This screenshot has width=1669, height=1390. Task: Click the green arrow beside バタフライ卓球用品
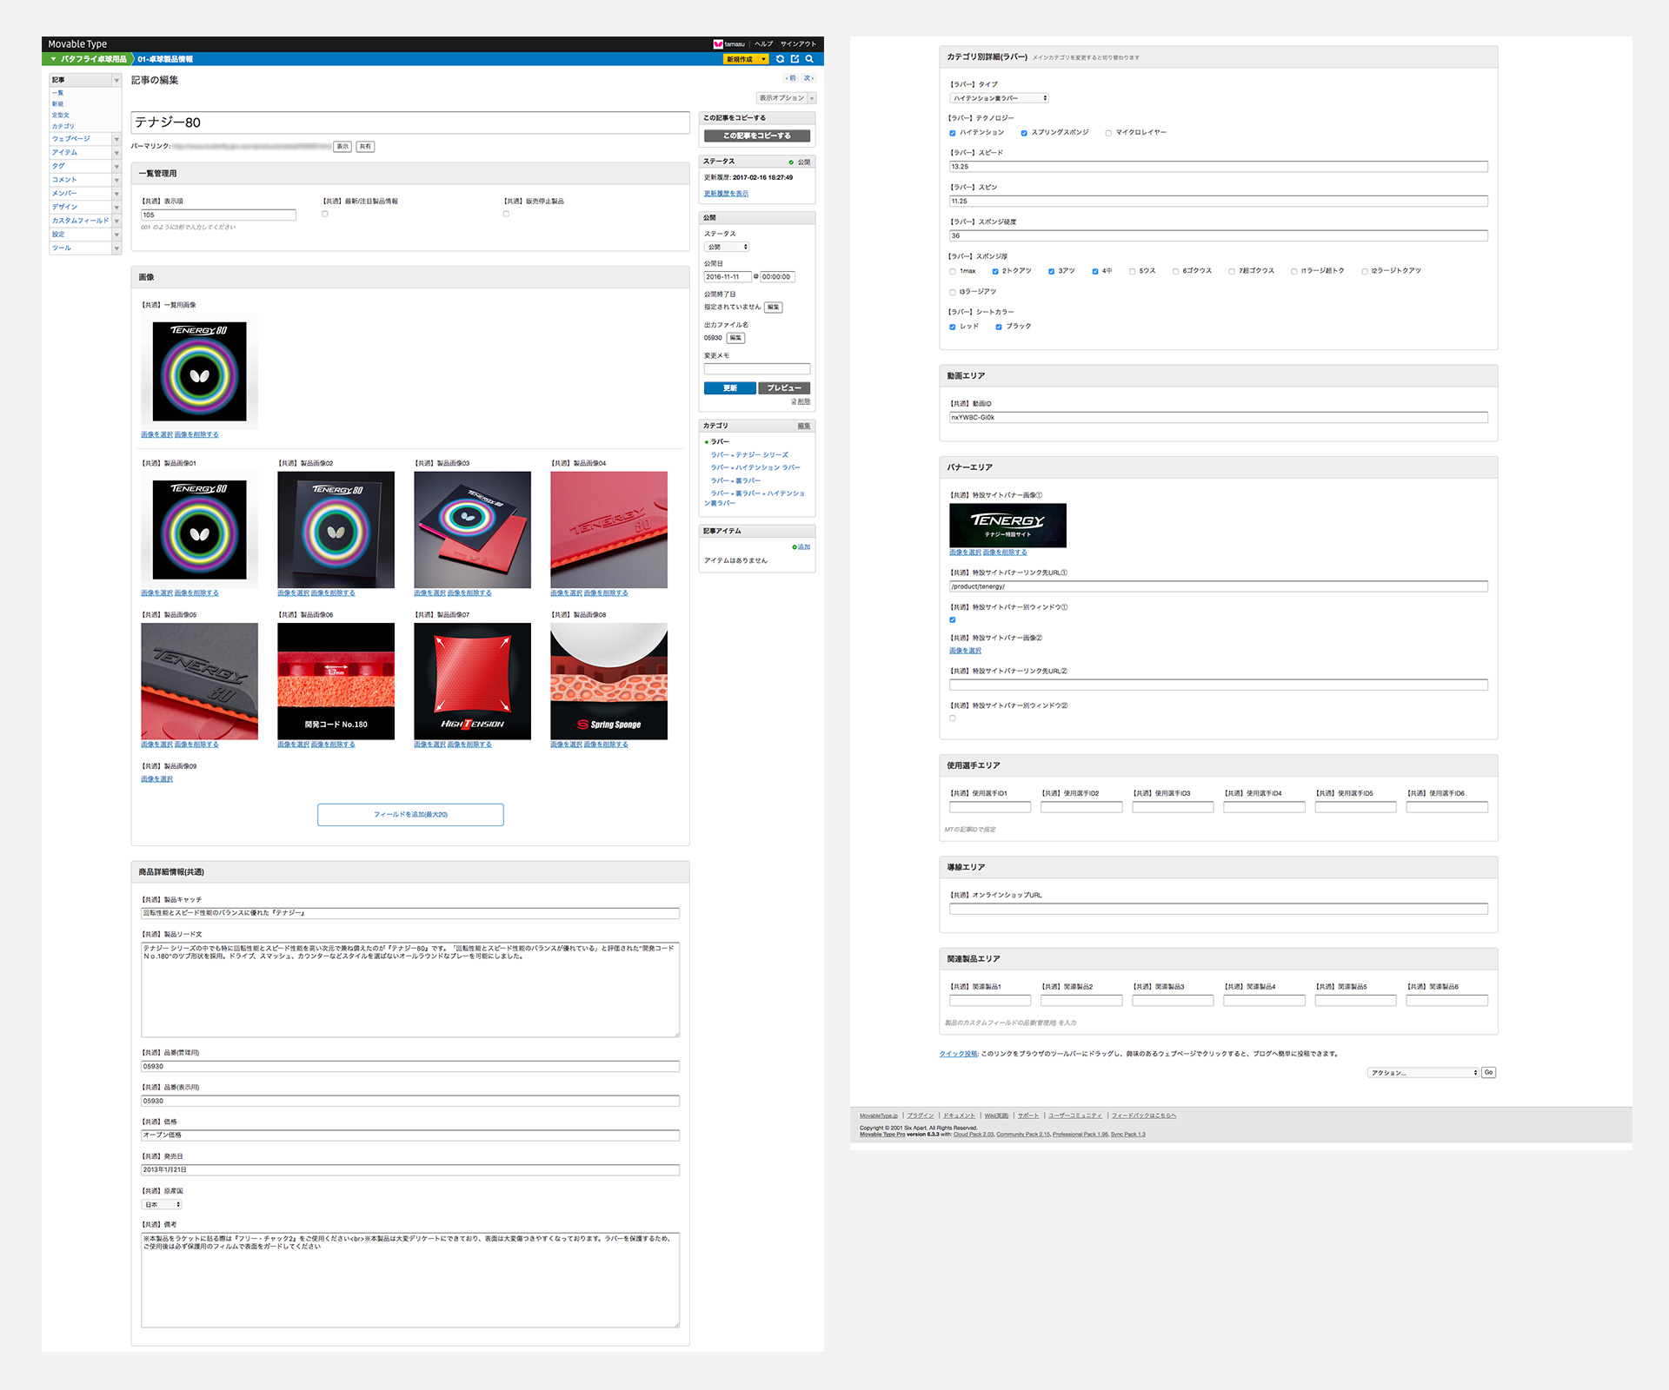point(53,59)
